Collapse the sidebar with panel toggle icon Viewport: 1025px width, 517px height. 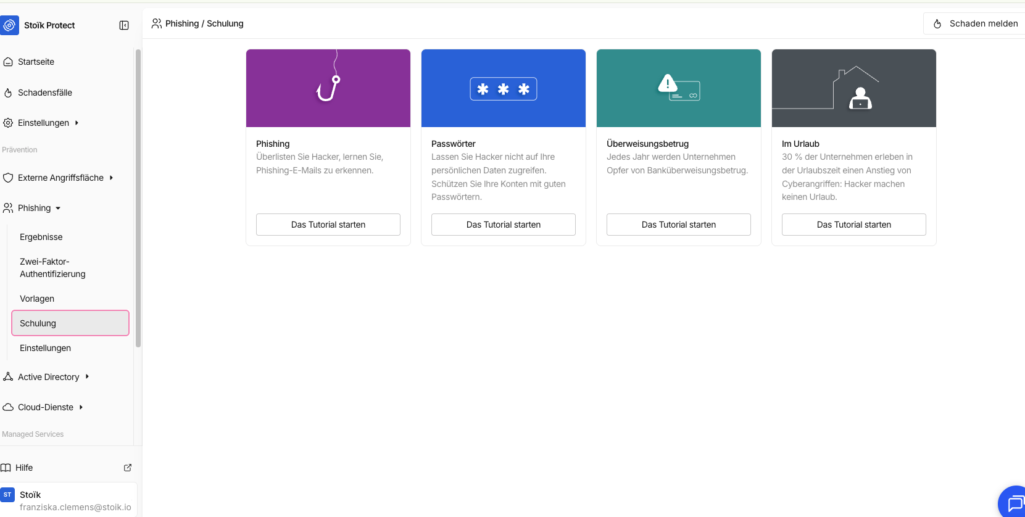(x=124, y=25)
